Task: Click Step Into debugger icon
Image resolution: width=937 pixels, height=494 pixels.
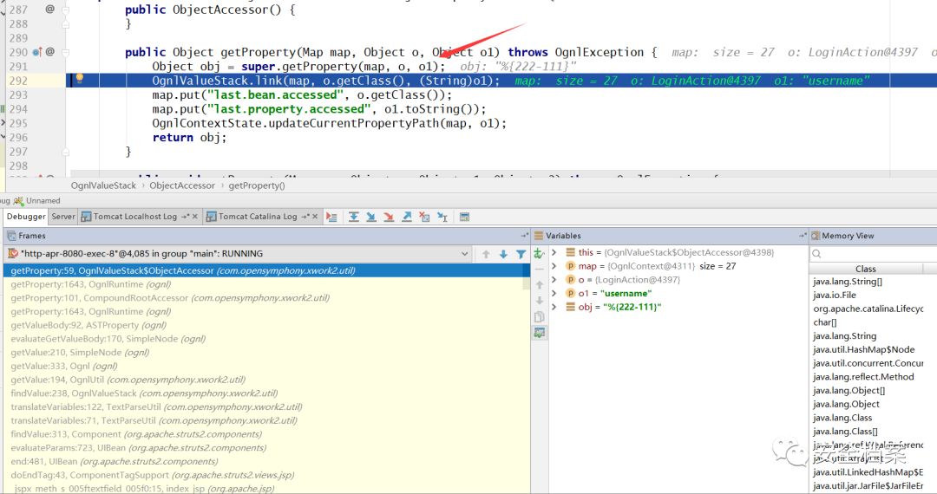Action: point(371,218)
